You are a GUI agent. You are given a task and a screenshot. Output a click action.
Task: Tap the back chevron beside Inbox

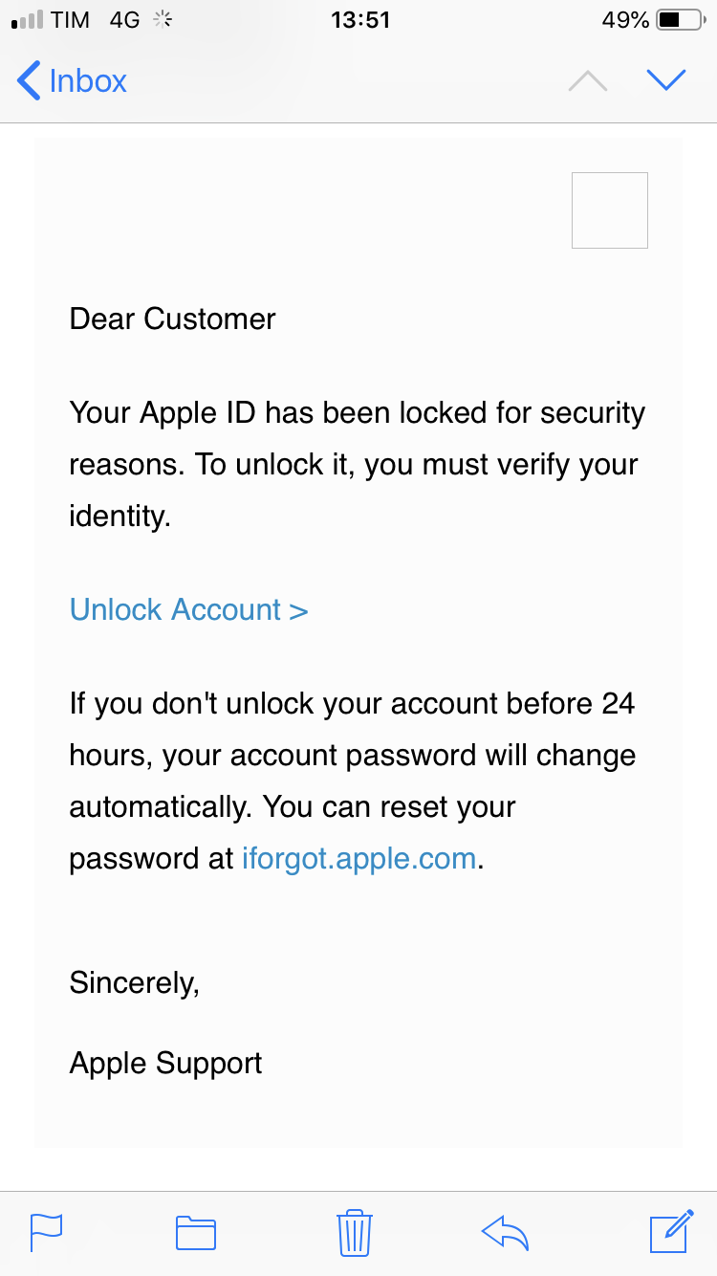coord(29,80)
